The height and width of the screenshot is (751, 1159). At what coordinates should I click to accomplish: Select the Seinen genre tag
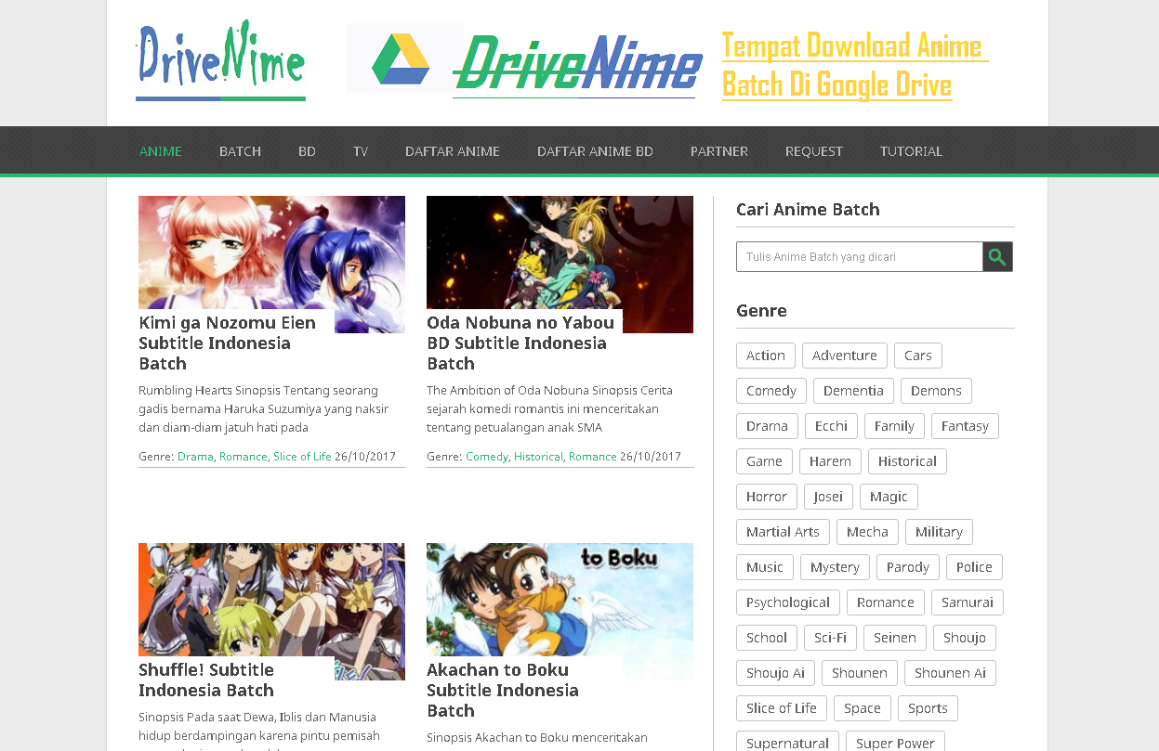895,638
